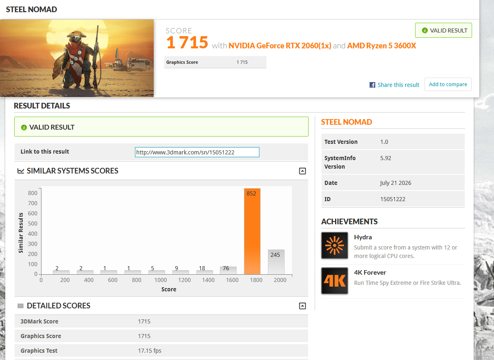494x360 pixels.
Task: Click the ID 15051222 row
Action: coord(393,199)
